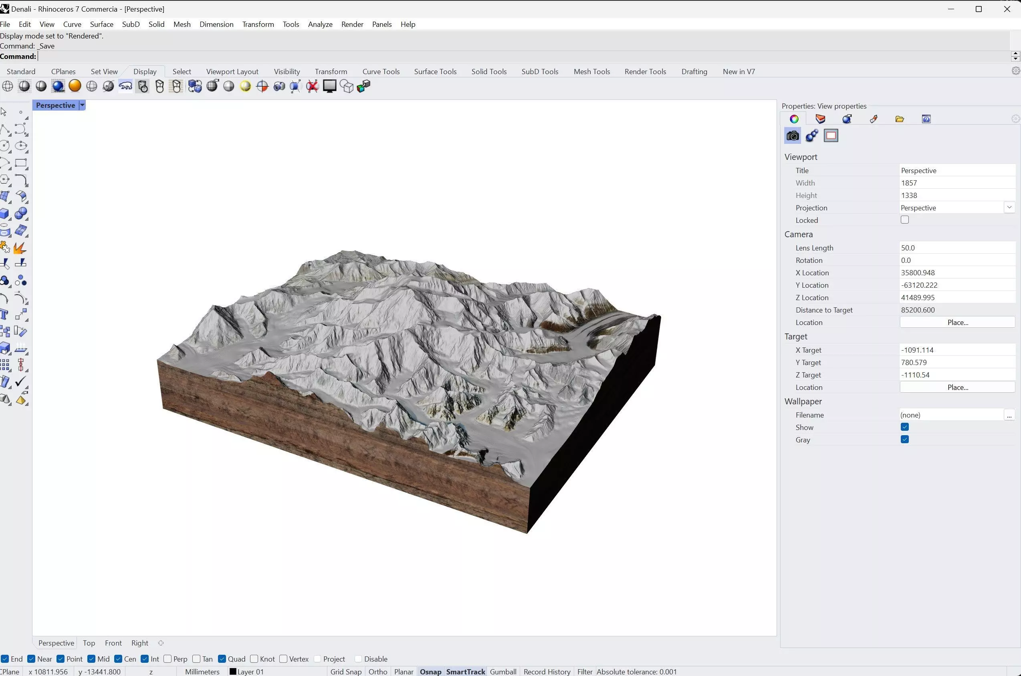Pick the Polygon hexagon tool
Screen dimensions: 1021x676
click(5, 180)
